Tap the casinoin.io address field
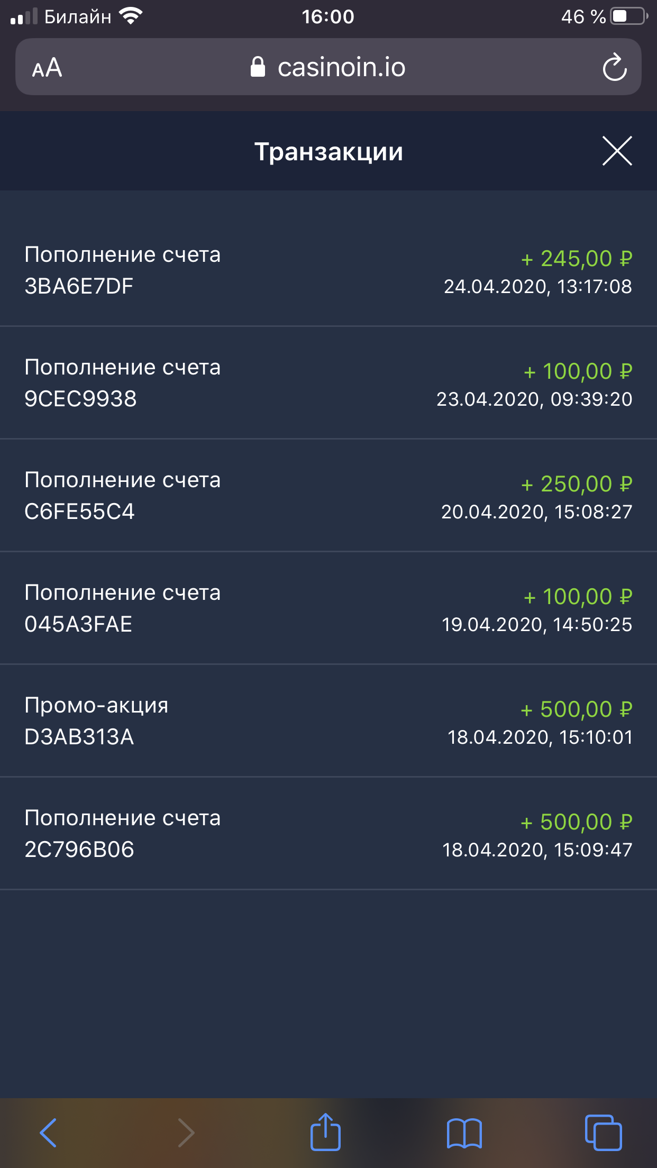This screenshot has height=1168, width=657. click(341, 67)
